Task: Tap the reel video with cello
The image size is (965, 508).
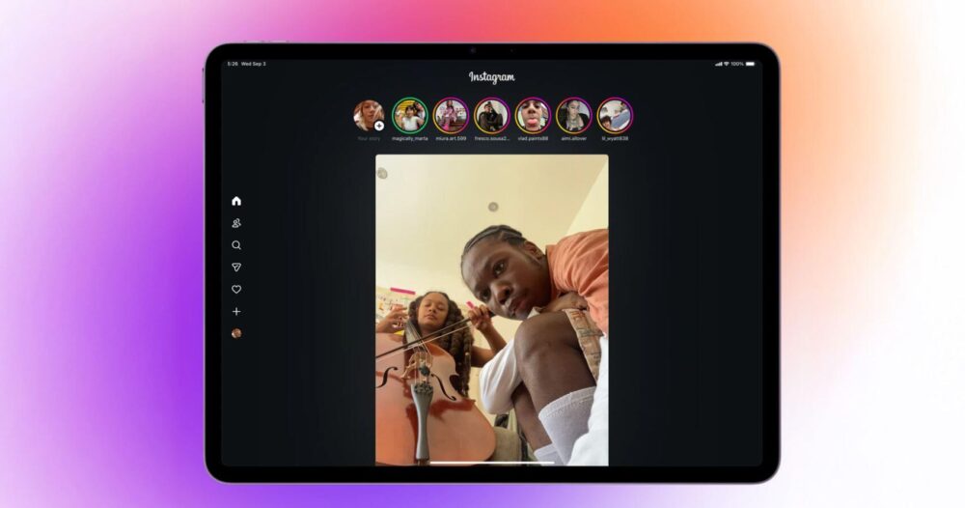Action: pos(492,309)
